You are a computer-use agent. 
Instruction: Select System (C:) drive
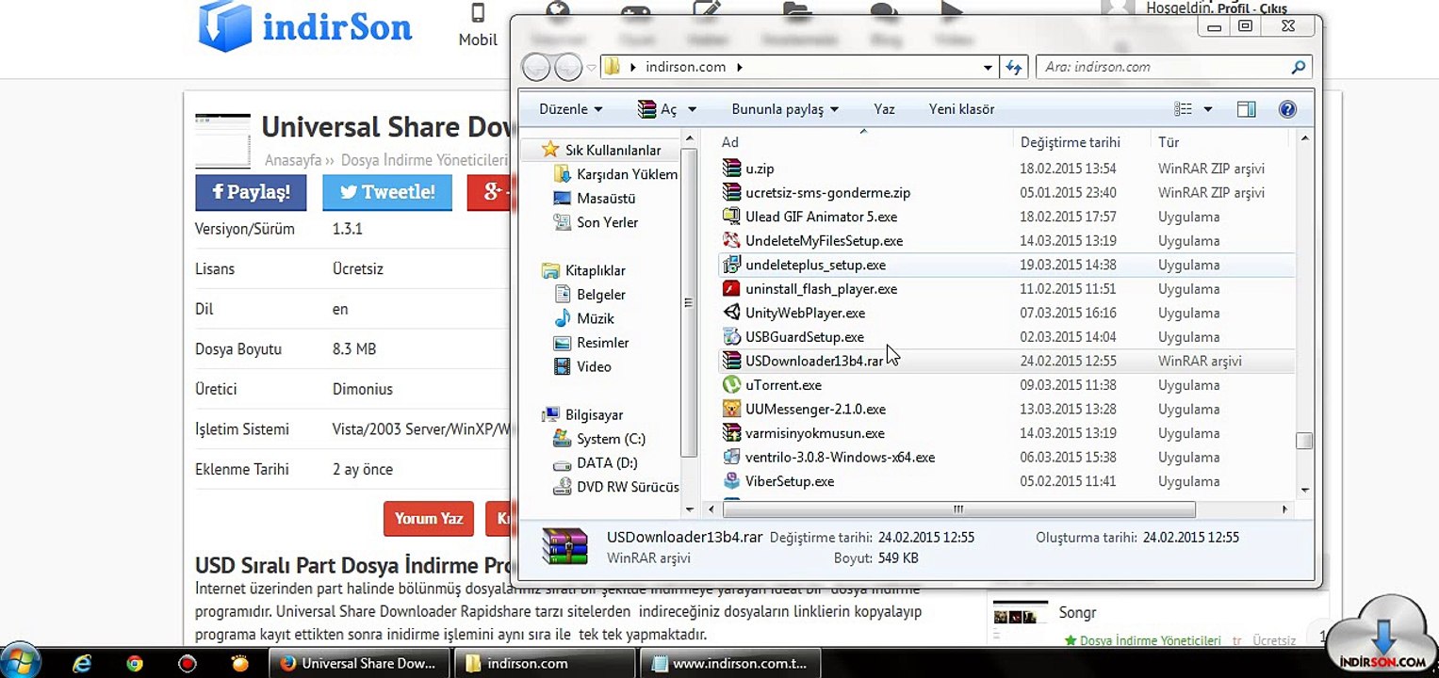point(599,439)
